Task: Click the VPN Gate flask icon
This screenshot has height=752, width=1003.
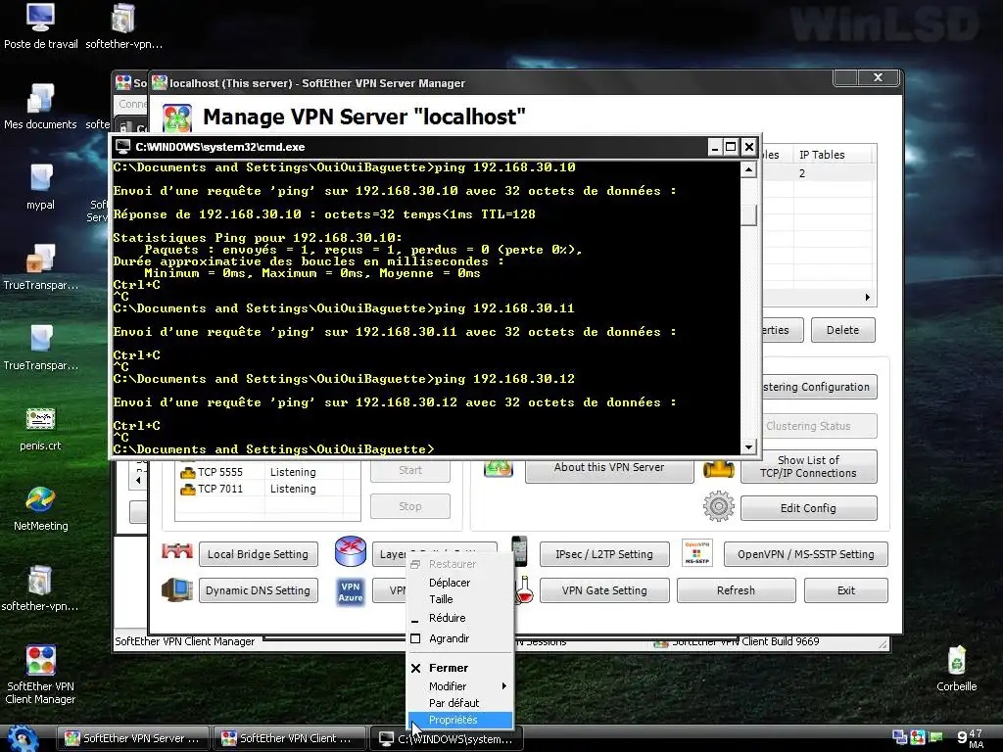Action: (x=525, y=589)
